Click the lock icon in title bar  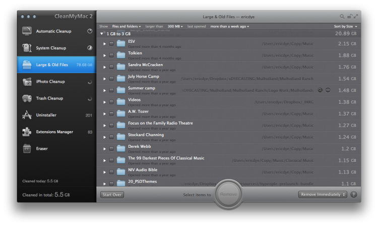pyautogui.click(x=349, y=17)
